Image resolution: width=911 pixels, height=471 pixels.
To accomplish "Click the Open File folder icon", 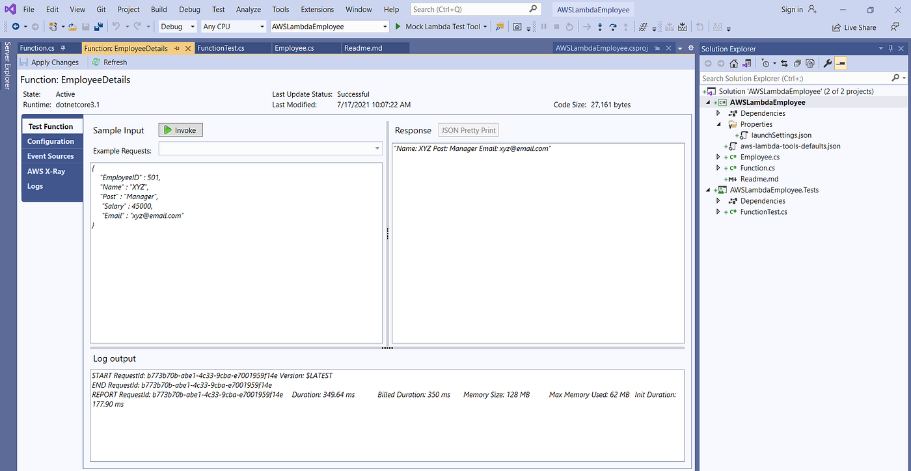I will (x=73, y=27).
